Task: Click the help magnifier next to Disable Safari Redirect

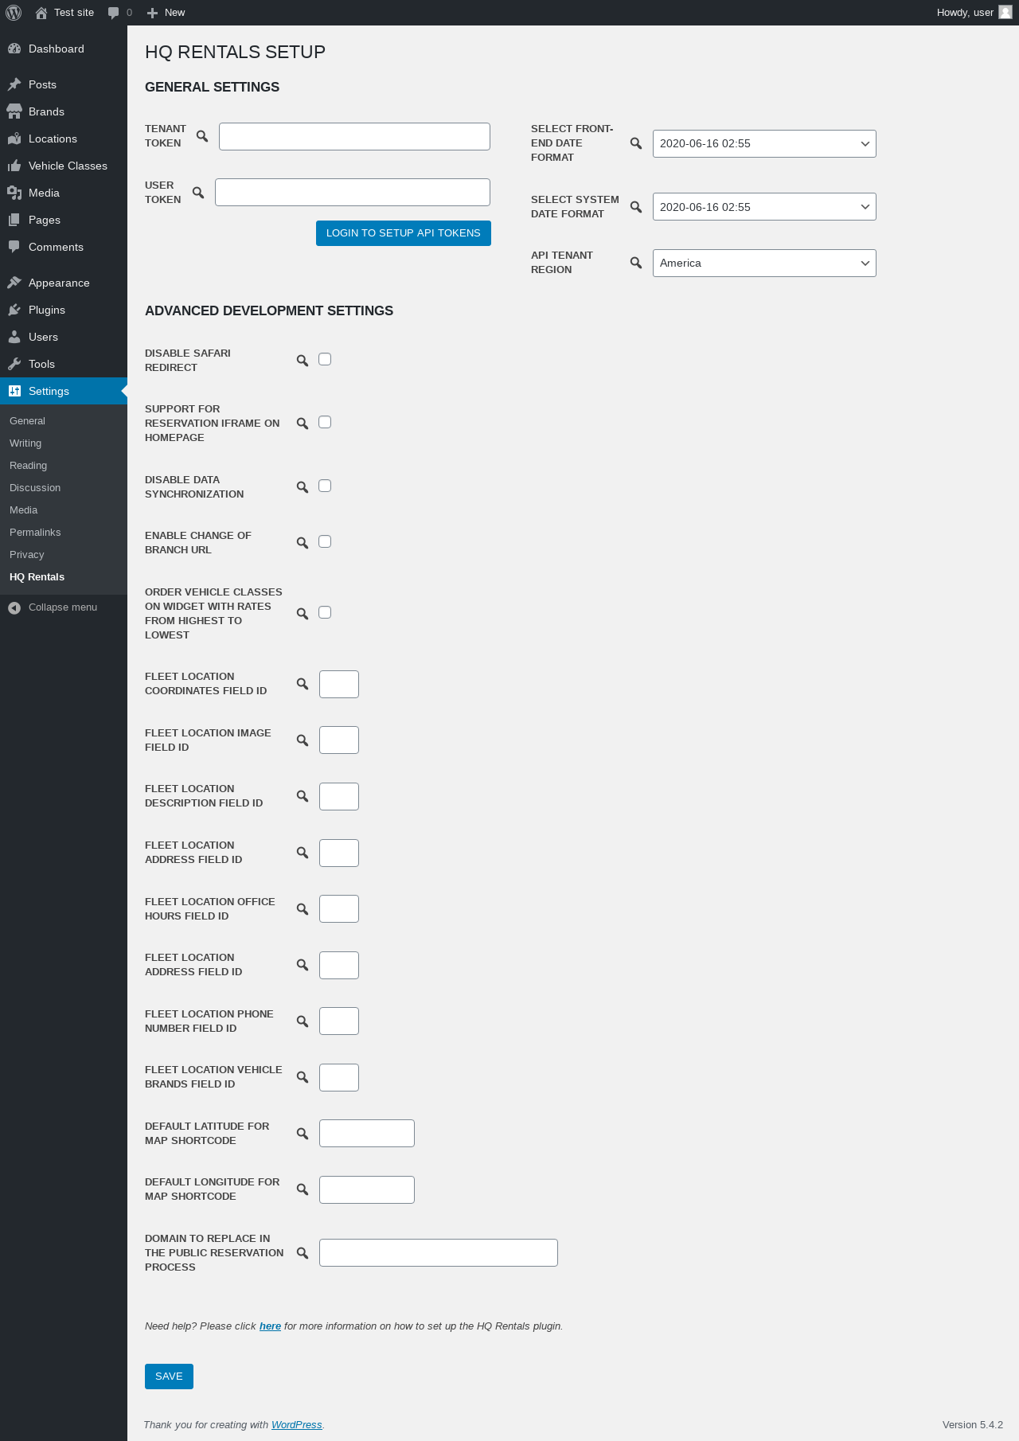Action: pos(303,361)
